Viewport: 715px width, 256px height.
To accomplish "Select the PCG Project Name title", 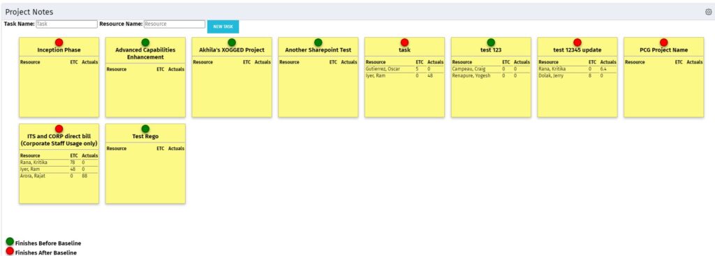I will tap(664, 50).
